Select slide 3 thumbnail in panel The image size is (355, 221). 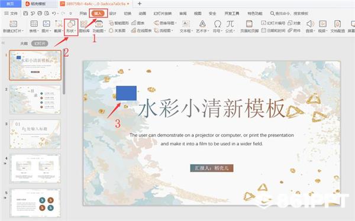tap(35, 134)
